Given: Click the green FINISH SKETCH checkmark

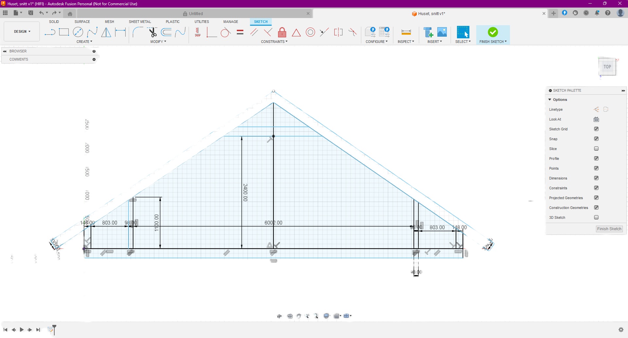Looking at the screenshot, I should coord(493,32).
